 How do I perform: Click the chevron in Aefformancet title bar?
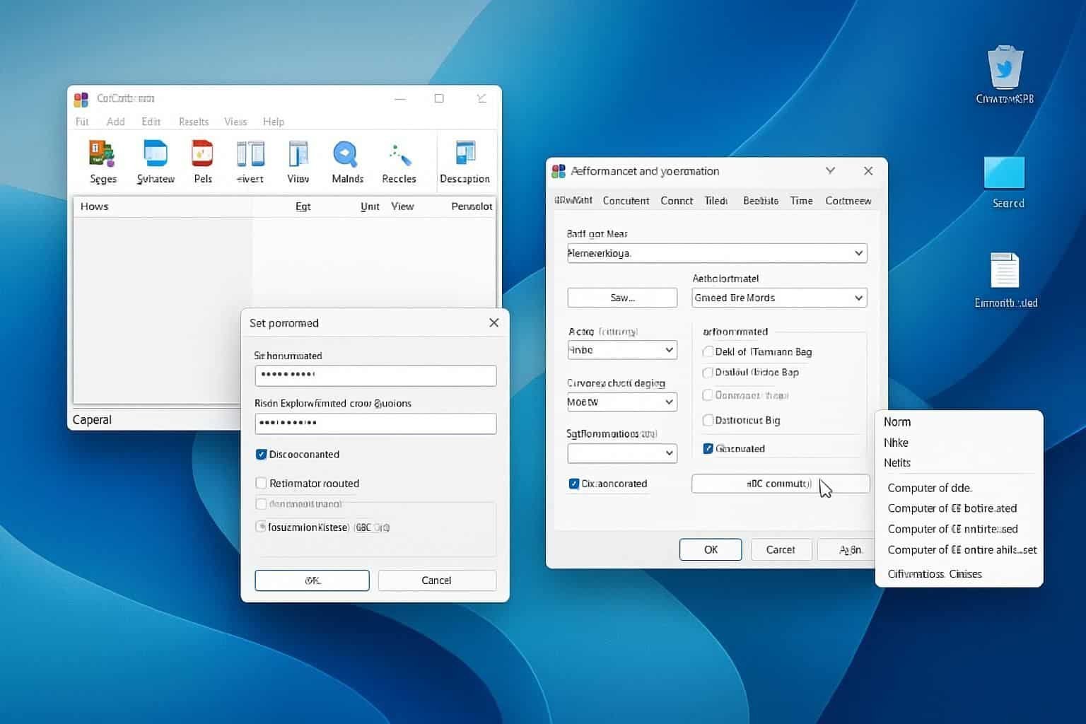(831, 171)
